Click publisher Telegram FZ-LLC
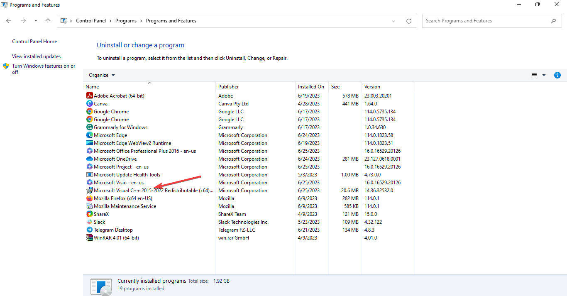The image size is (567, 296). point(237,230)
